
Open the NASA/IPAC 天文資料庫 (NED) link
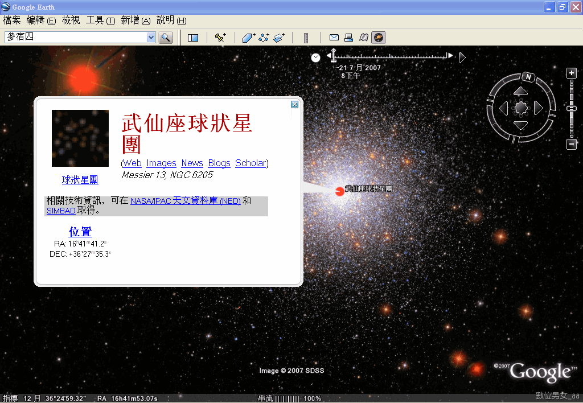186,201
